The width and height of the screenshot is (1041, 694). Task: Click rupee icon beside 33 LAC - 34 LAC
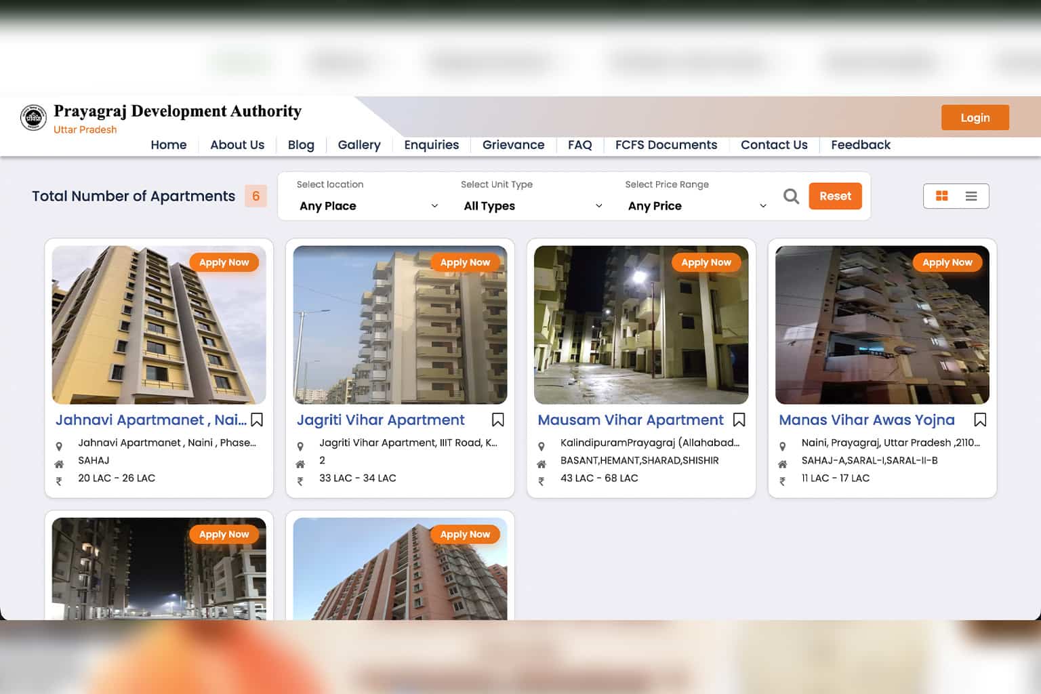tap(300, 482)
